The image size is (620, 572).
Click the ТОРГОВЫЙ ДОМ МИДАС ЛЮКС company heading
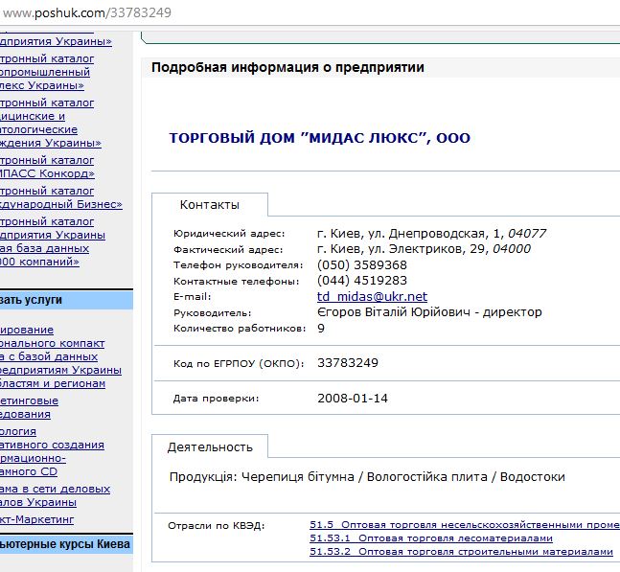coord(319,138)
